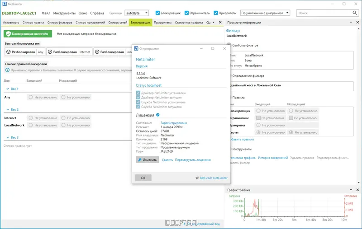Click the Изменить license button
Viewport: 362px width, 229px height.
[x=148, y=159]
